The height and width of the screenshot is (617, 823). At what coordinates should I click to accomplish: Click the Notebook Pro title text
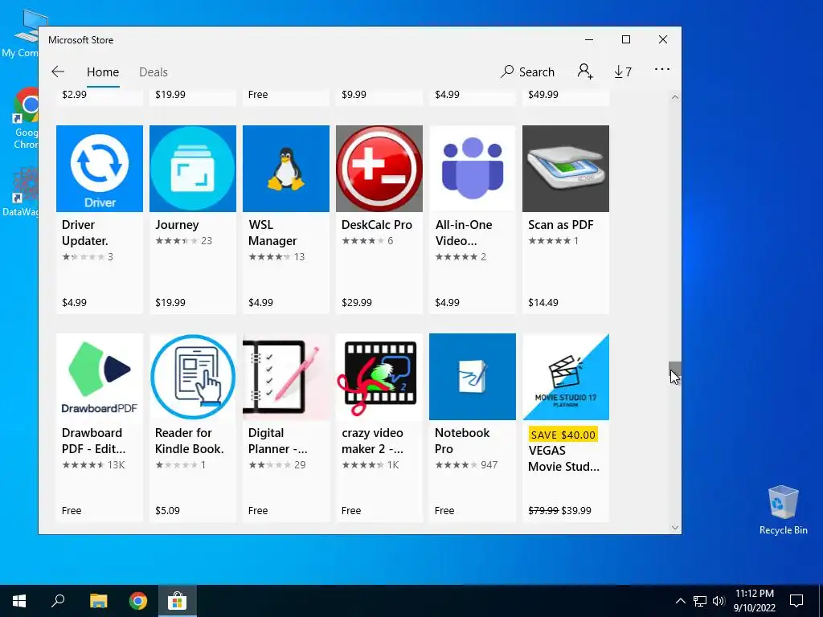tap(462, 441)
